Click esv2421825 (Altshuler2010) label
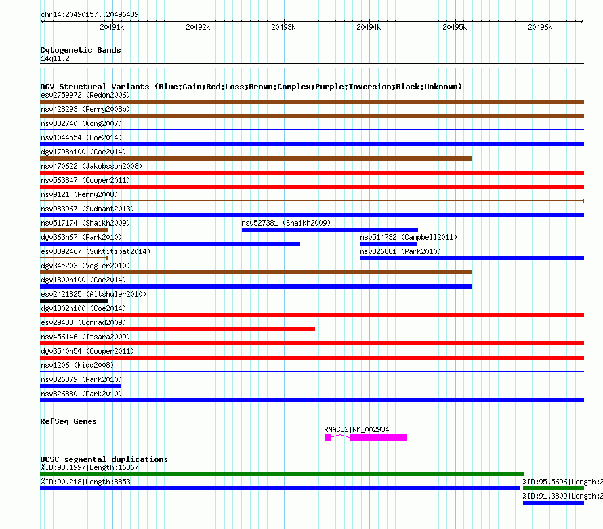Screen dimensions: 603x529 (x=93, y=294)
